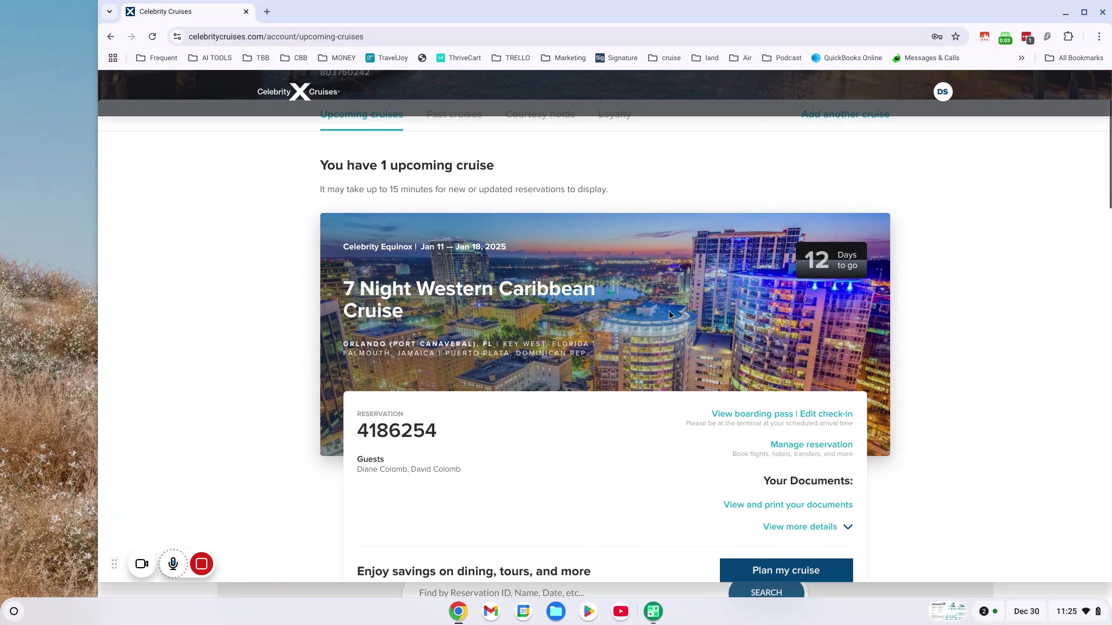Open the All Bookmarks folder
The width and height of the screenshot is (1112, 625).
tap(1074, 58)
